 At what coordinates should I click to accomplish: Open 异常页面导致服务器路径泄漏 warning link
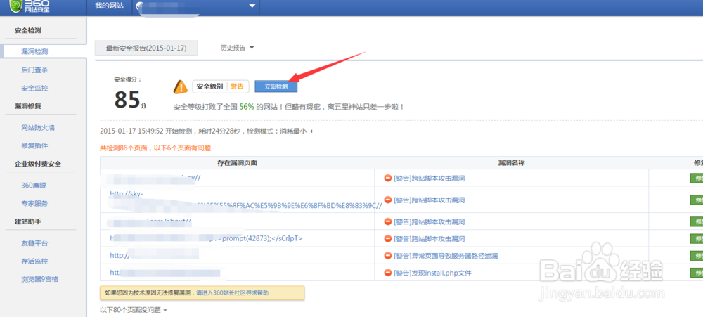(x=446, y=256)
